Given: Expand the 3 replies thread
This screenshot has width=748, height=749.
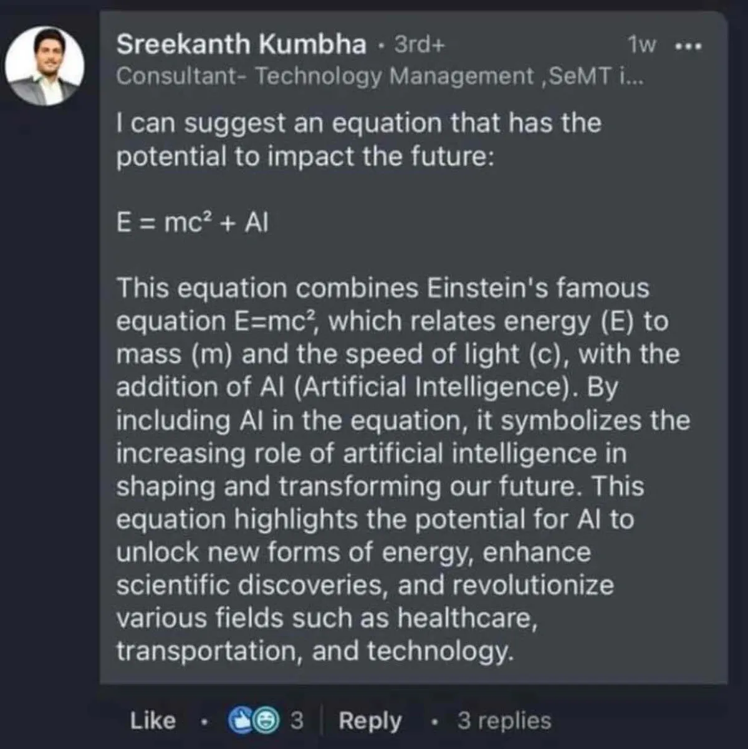Looking at the screenshot, I should click(504, 721).
